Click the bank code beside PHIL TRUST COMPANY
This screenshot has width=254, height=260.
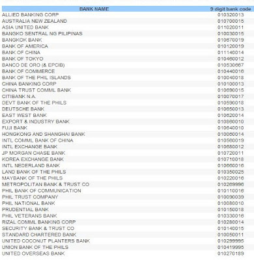231,197
